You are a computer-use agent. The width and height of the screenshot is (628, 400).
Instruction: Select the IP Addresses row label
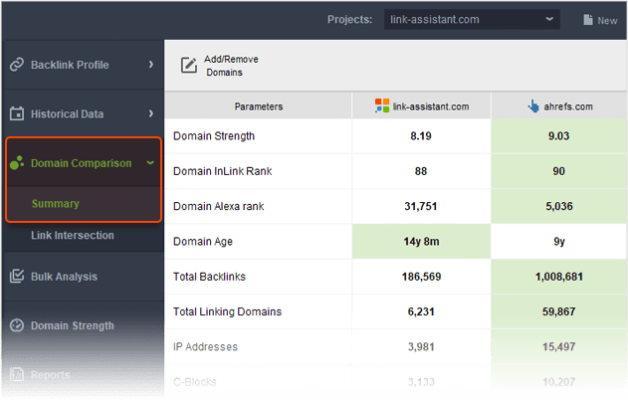[205, 346]
